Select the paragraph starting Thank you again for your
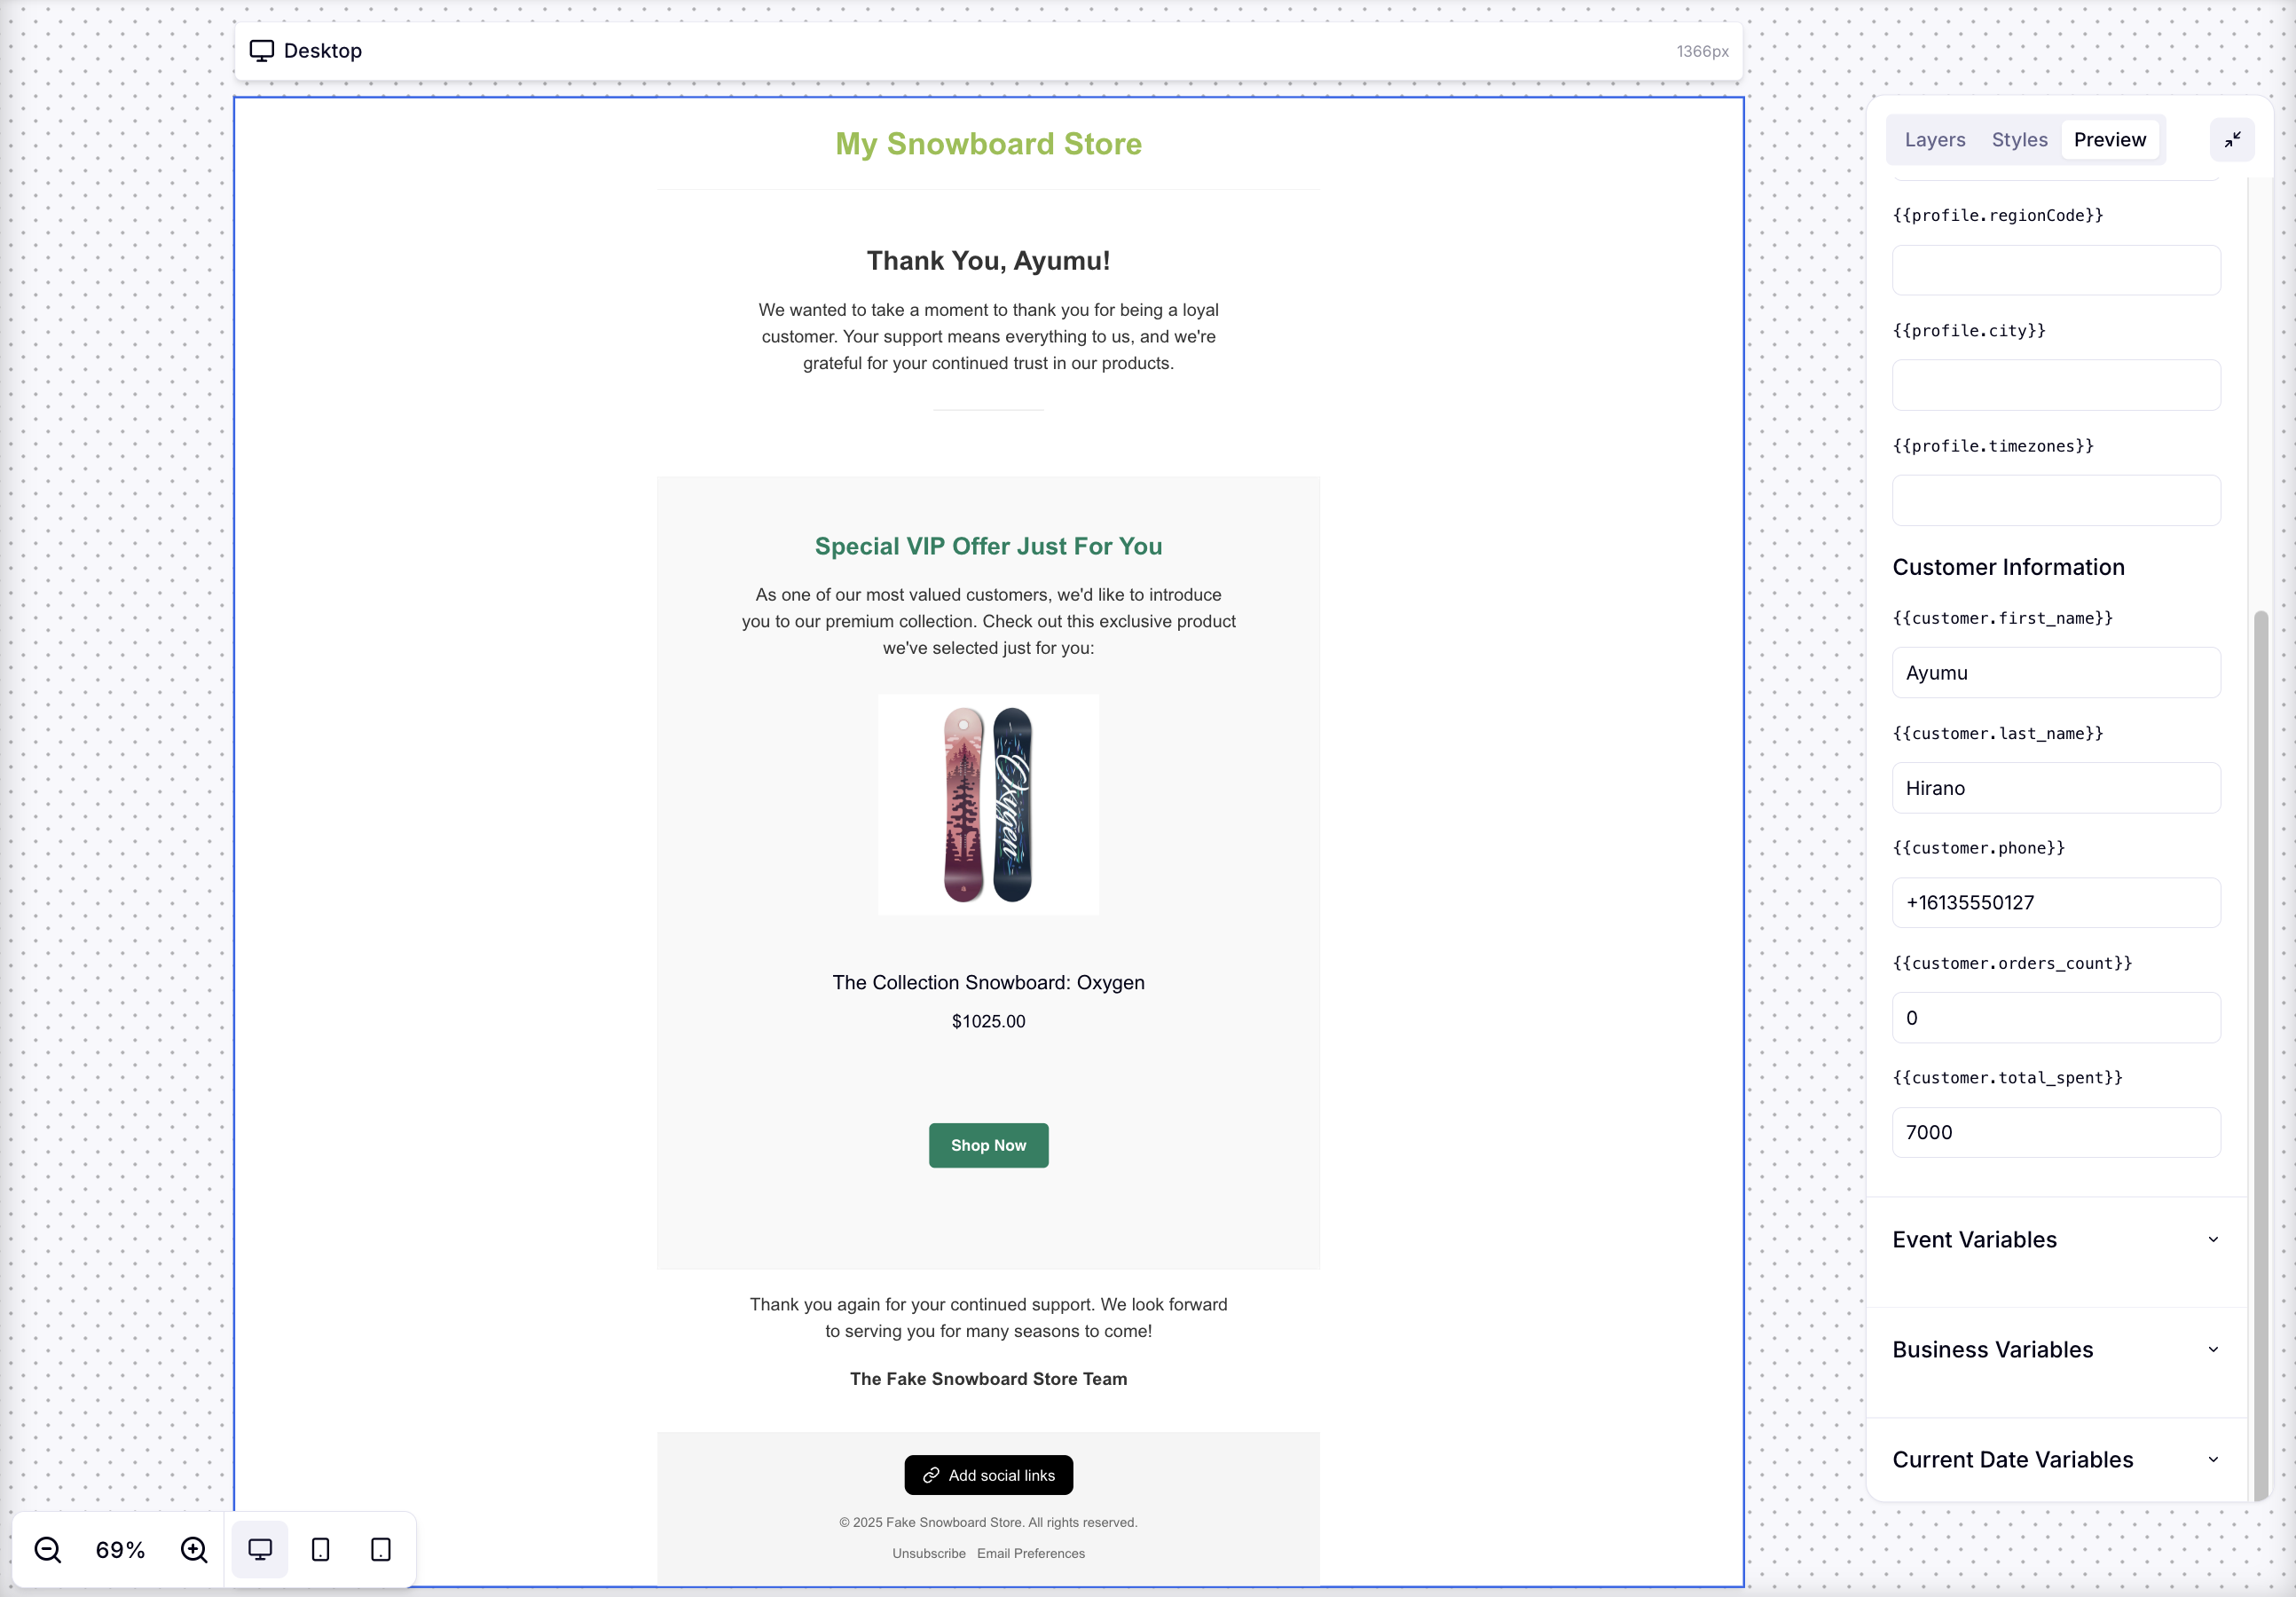 pos(988,1318)
